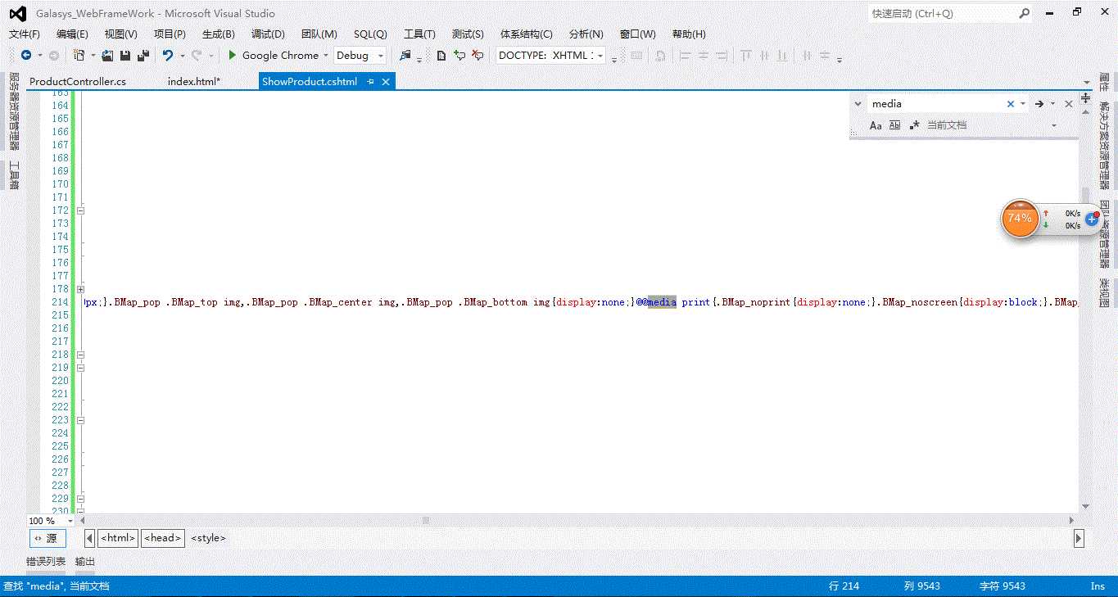
Task: Switch to the ProductController.cs tab
Action: (78, 82)
